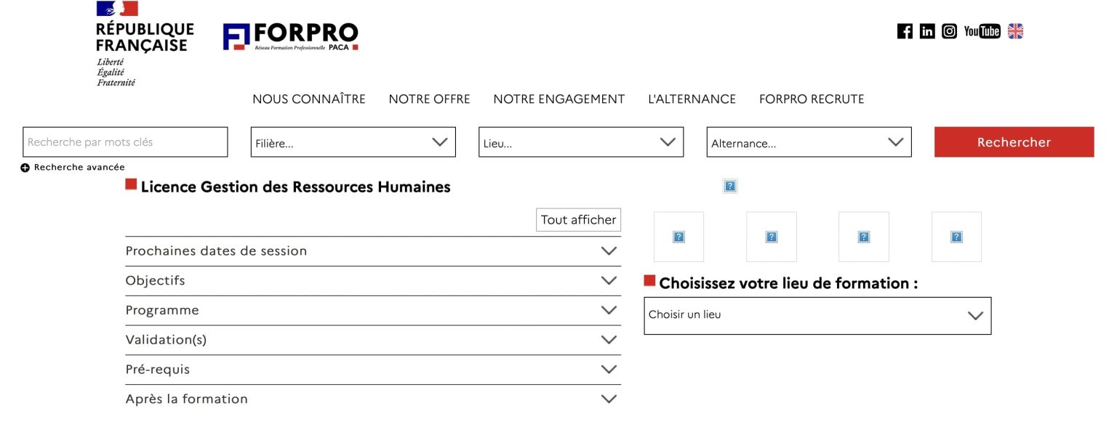Screen dimensions: 1117x432
Task: Expand the Objectifs section
Action: [373, 281]
